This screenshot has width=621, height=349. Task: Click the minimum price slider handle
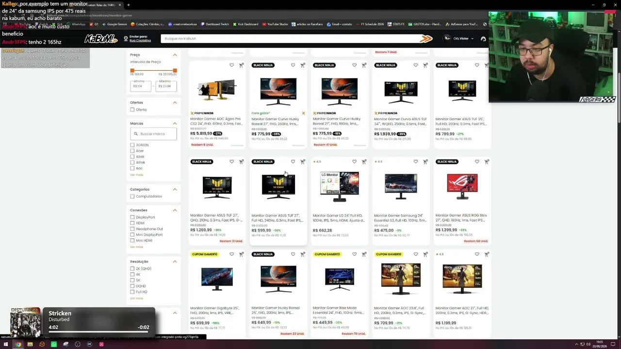[132, 71]
